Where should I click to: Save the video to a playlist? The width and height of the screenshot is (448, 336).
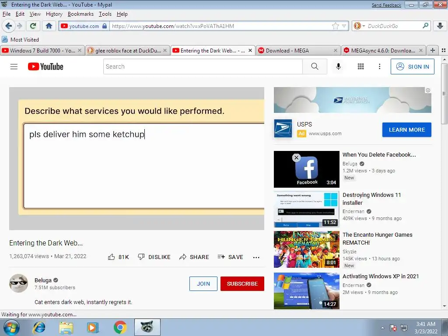pos(230,257)
